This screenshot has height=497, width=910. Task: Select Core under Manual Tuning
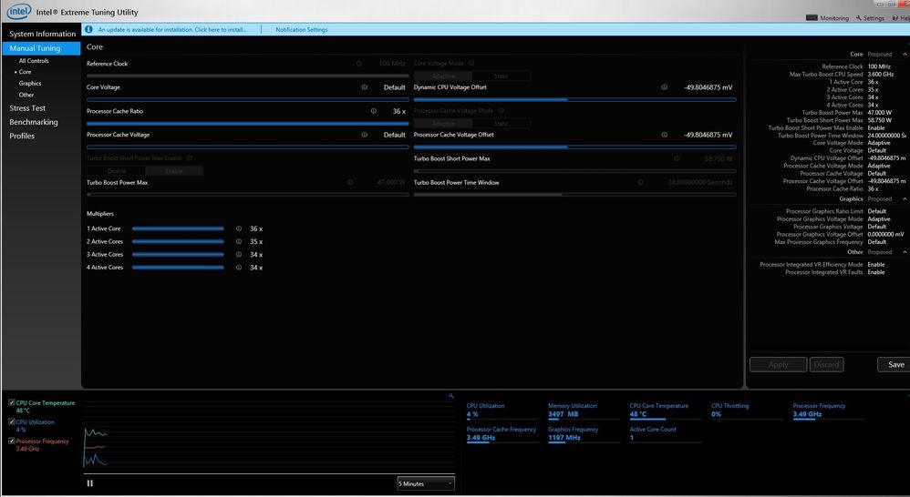25,72
